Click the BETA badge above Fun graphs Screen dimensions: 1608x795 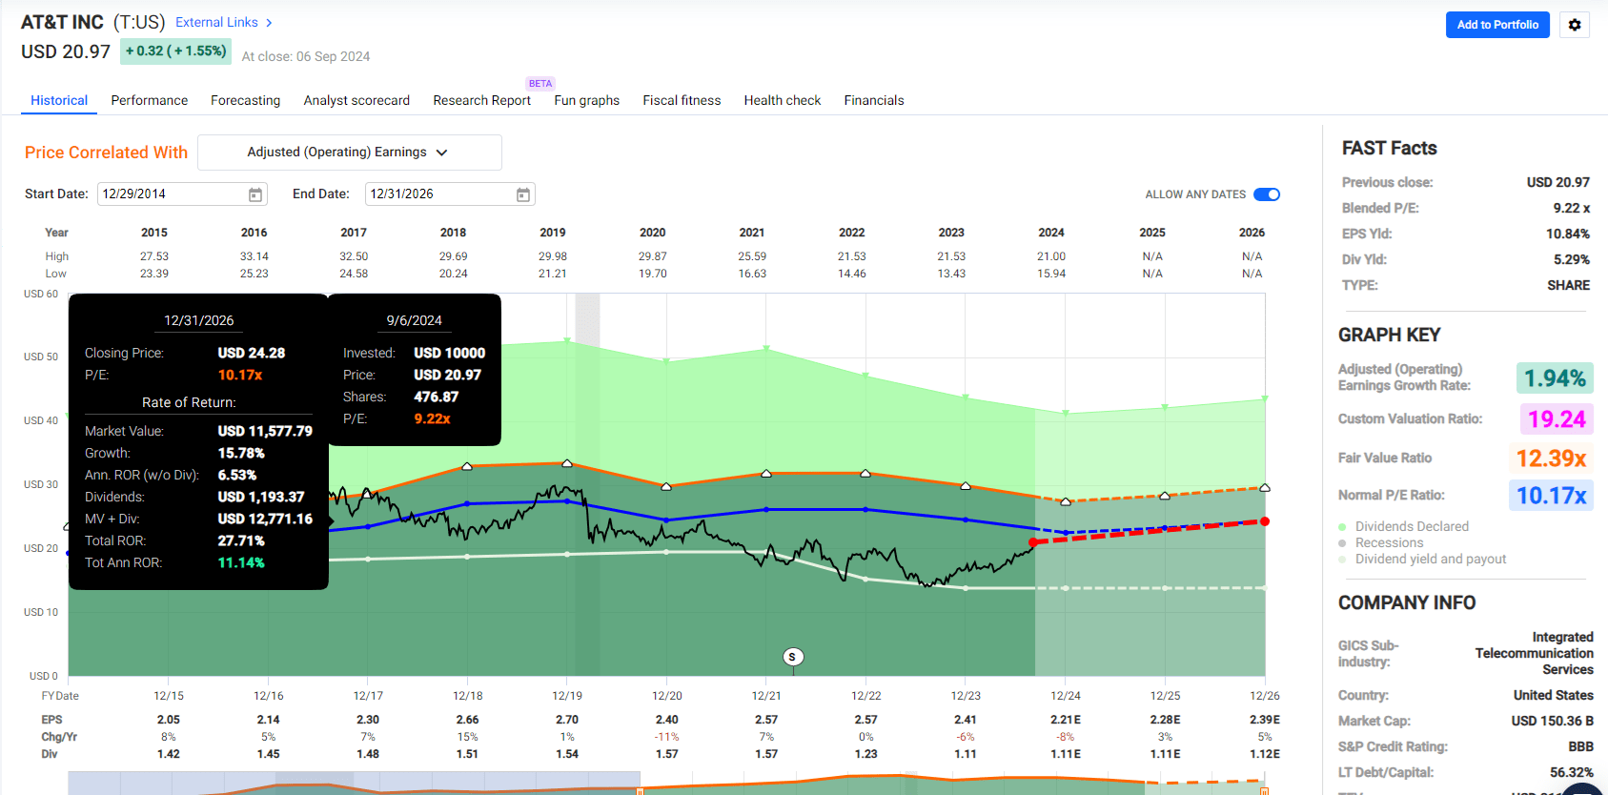[x=540, y=84]
